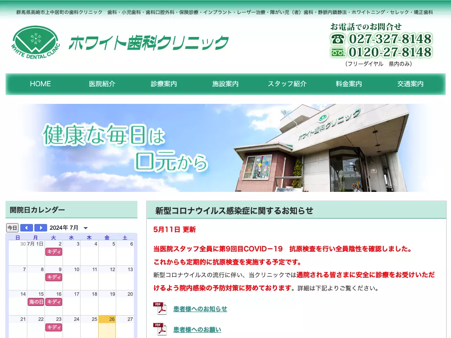Open the 交通案内 menu item
Screen dimensions: 451x338
[x=410, y=84]
